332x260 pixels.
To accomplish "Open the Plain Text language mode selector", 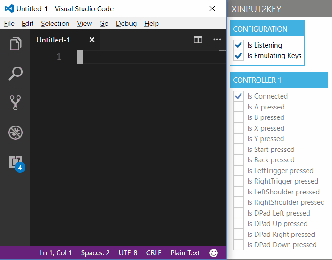I will point(185,253).
